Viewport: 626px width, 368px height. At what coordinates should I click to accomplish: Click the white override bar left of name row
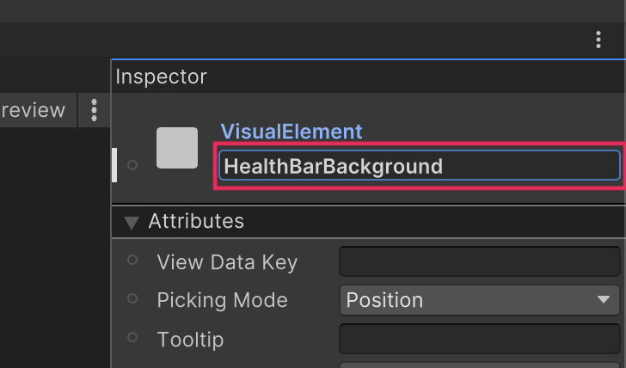pos(114,165)
